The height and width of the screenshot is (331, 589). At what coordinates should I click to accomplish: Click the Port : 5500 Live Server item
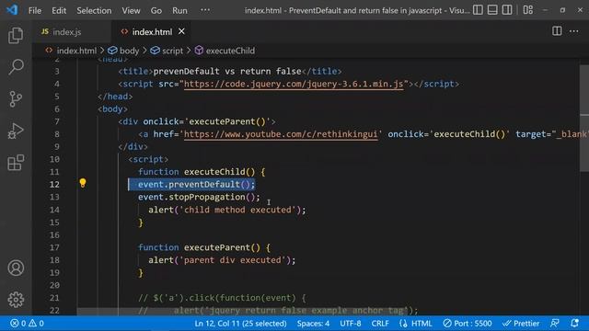tap(468, 323)
